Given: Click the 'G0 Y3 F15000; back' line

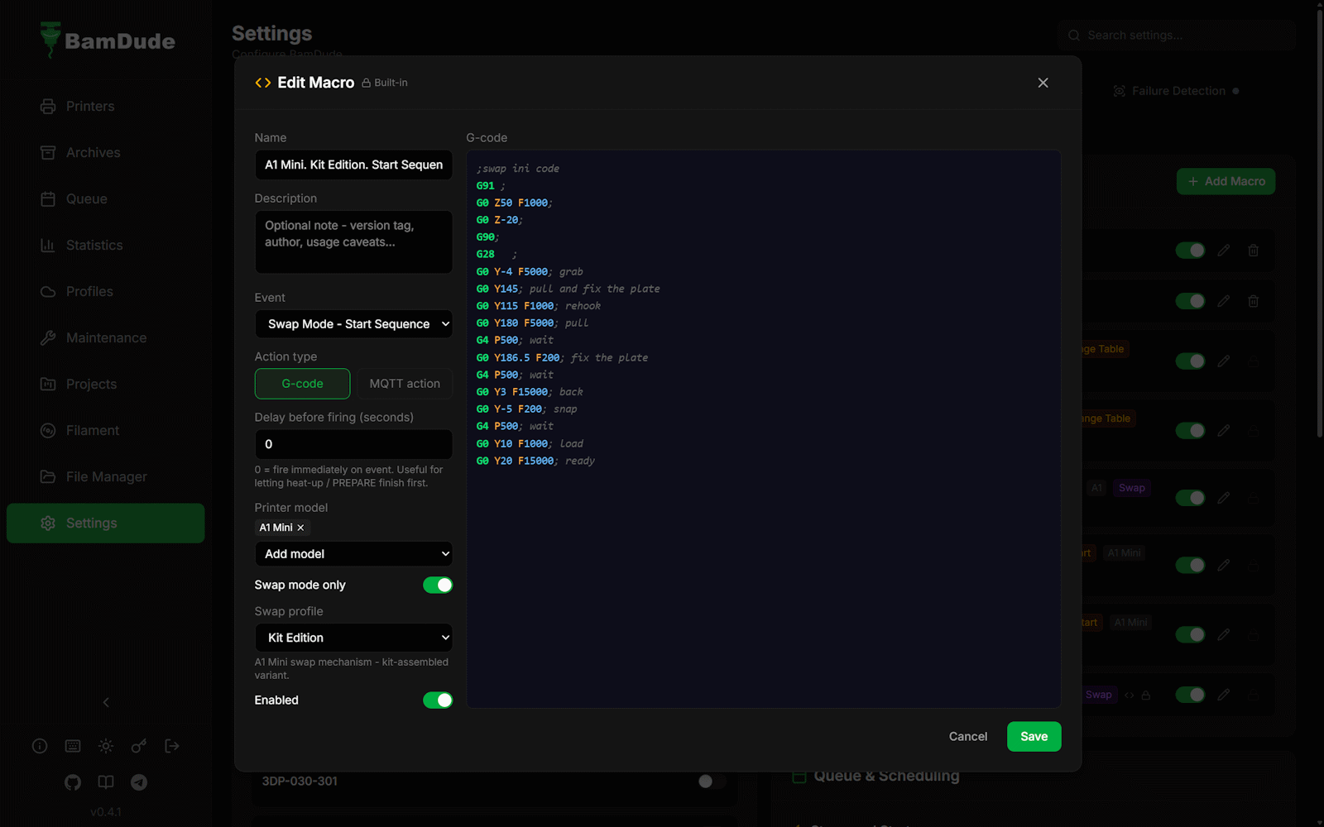Looking at the screenshot, I should 530,392.
